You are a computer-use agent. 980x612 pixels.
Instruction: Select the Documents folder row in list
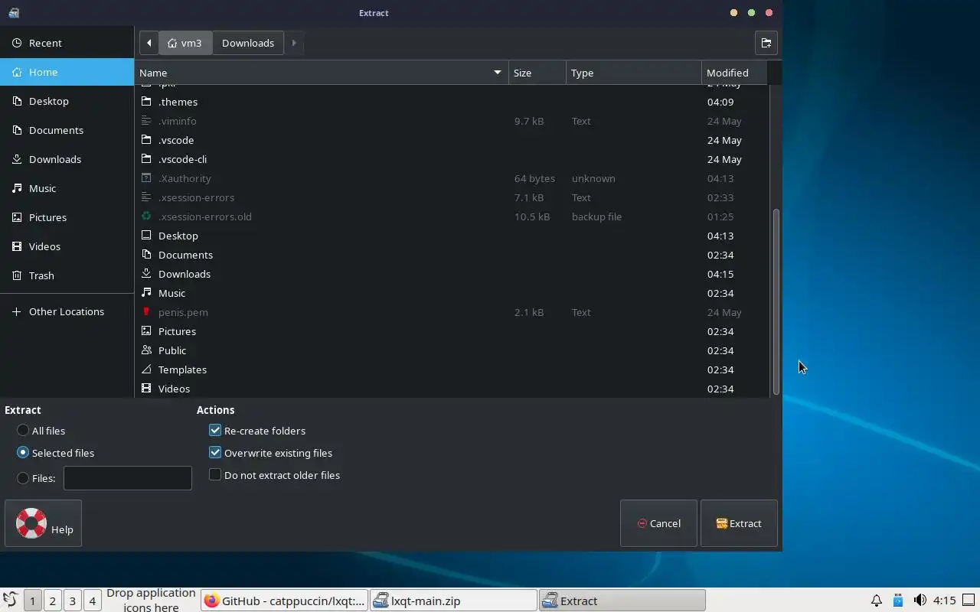pos(452,255)
